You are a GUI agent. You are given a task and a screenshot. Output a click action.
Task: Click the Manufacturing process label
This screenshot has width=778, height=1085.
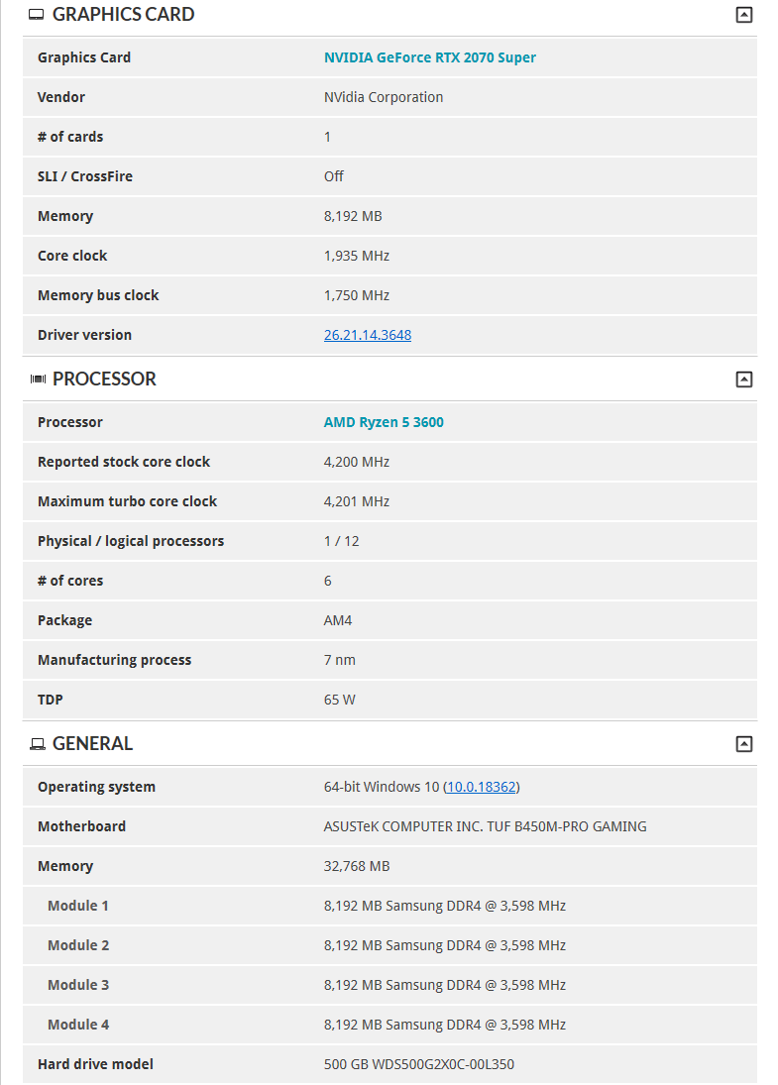(x=114, y=660)
